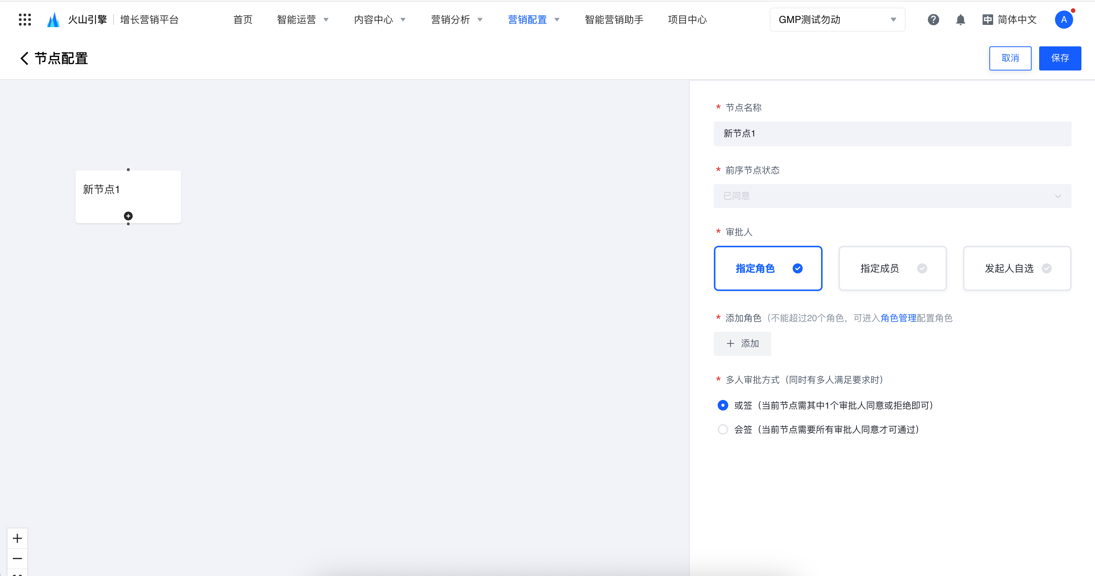The image size is (1095, 576).
Task: Select 或签 approval radio option
Action: [723, 405]
